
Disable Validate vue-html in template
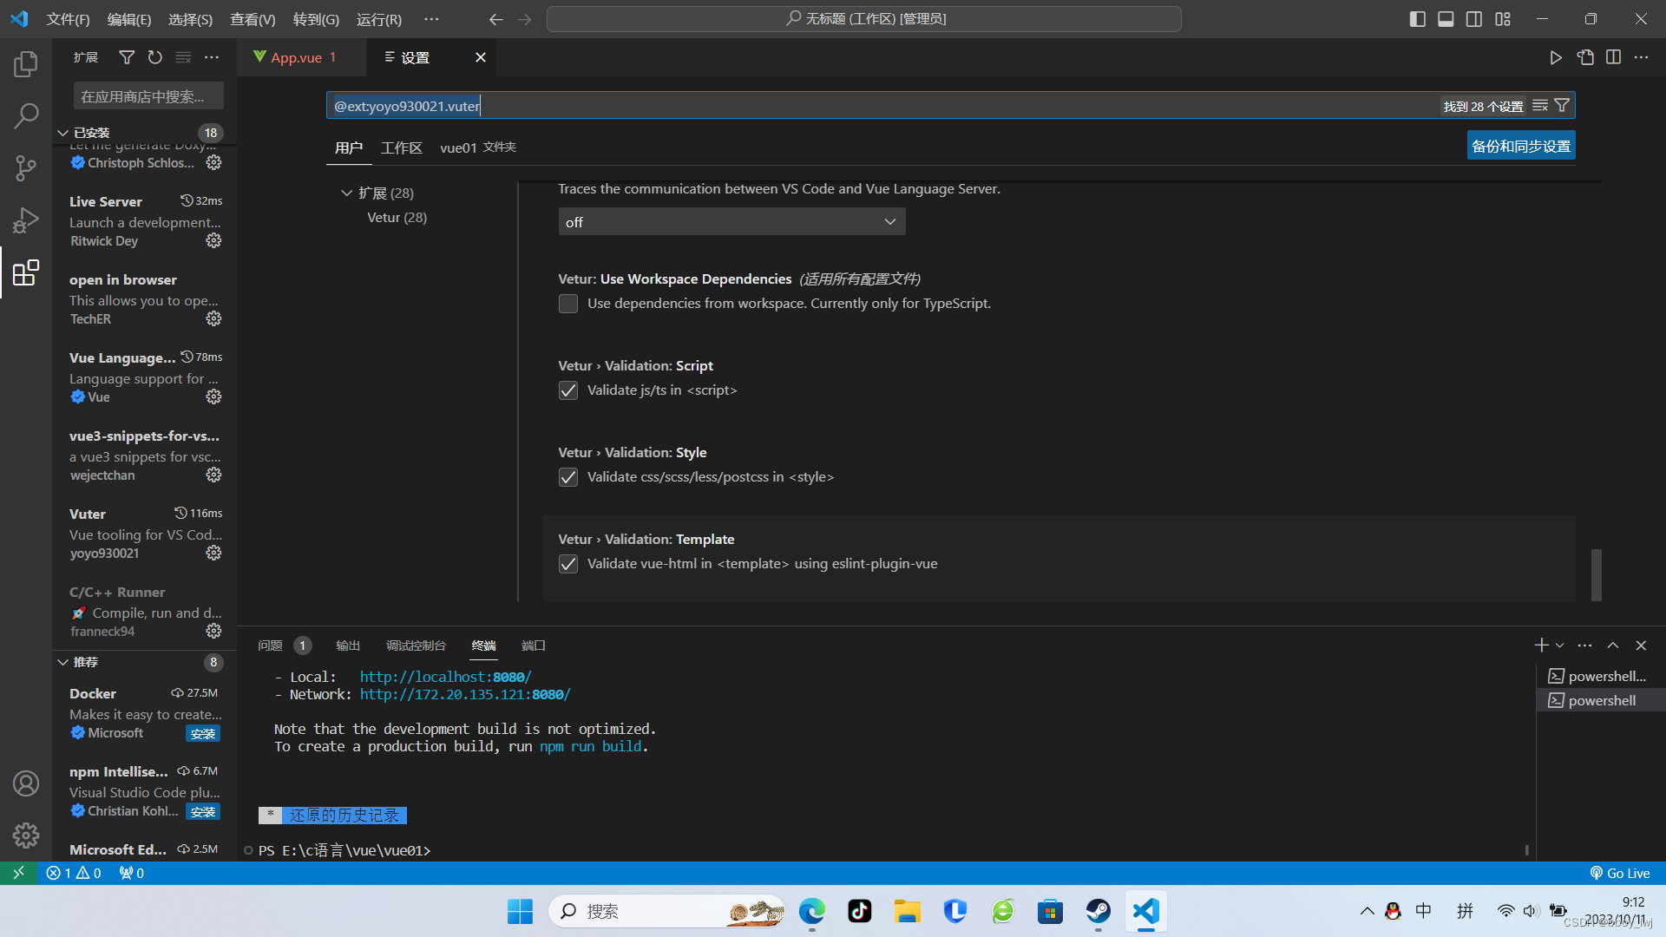(567, 563)
